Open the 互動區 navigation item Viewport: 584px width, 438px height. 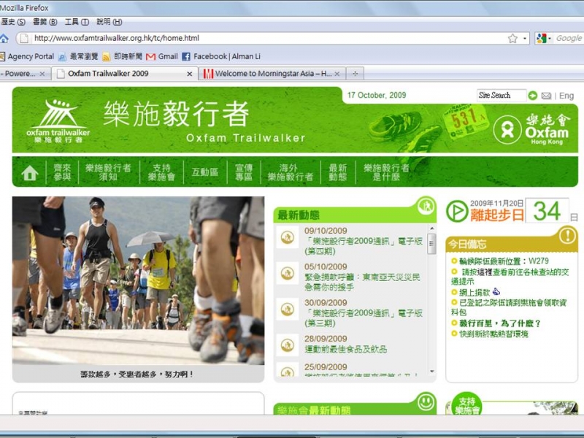pyautogui.click(x=205, y=172)
